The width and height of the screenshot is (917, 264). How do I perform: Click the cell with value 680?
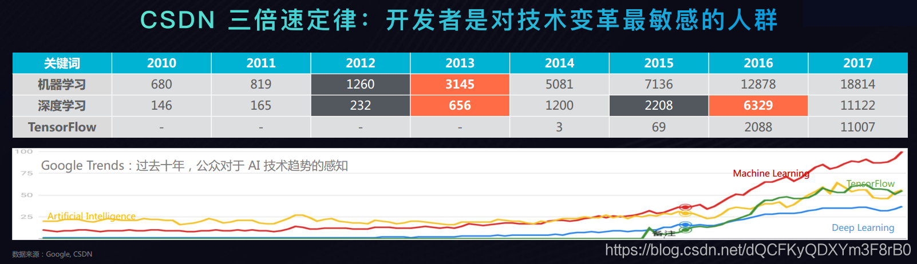point(161,84)
